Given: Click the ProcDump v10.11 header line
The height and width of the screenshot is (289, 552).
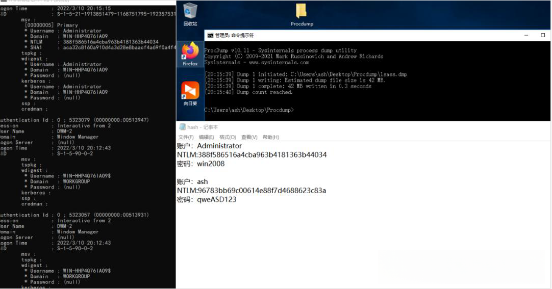Looking at the screenshot, I should [281, 50].
